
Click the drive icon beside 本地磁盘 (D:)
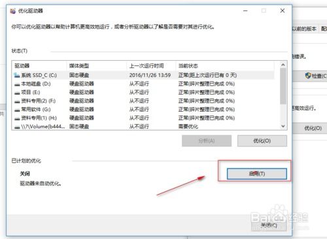17,84
